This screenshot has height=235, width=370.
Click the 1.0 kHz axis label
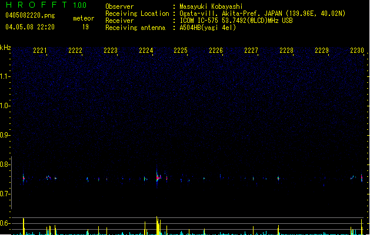click(4, 106)
